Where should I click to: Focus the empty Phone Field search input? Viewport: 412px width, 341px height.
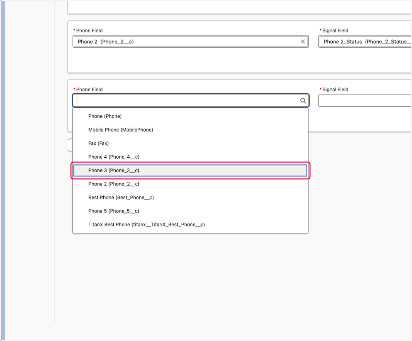coord(191,100)
